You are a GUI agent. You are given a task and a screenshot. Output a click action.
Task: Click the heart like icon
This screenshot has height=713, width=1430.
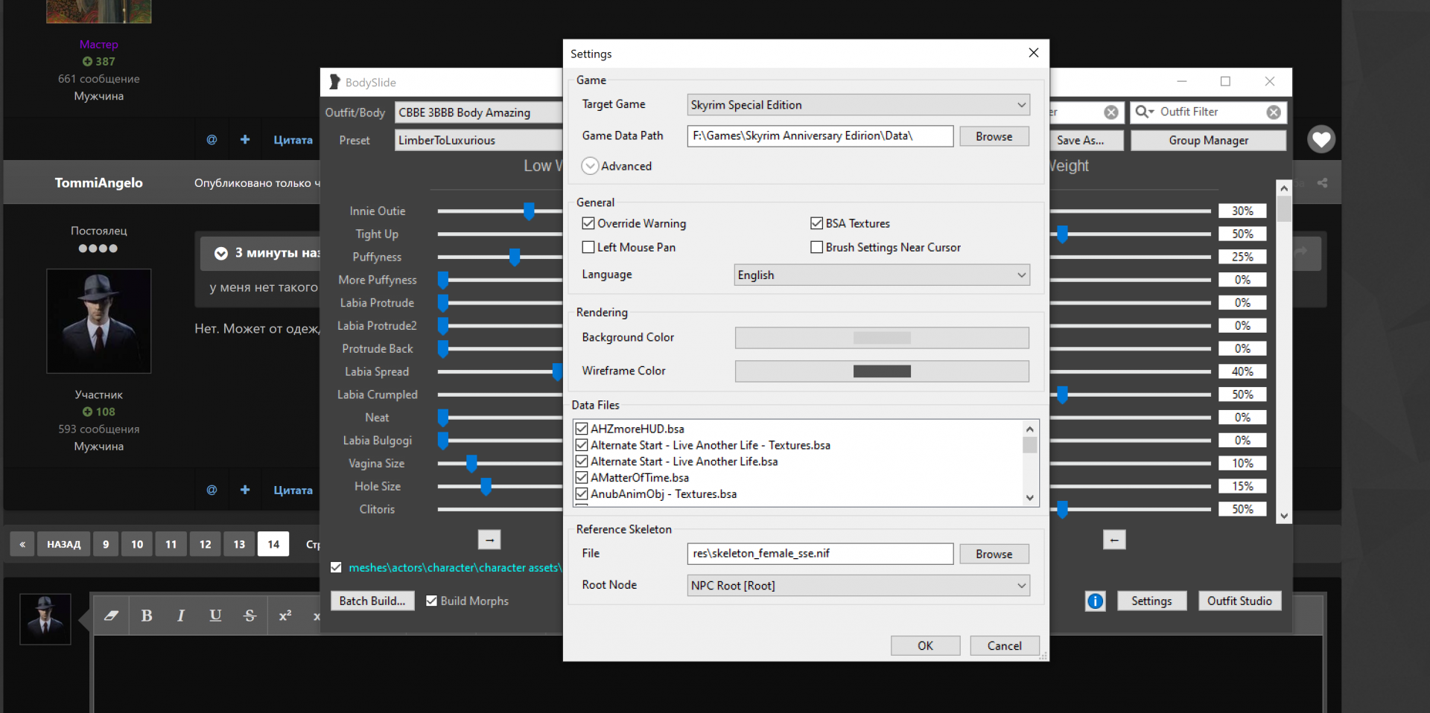1321,139
